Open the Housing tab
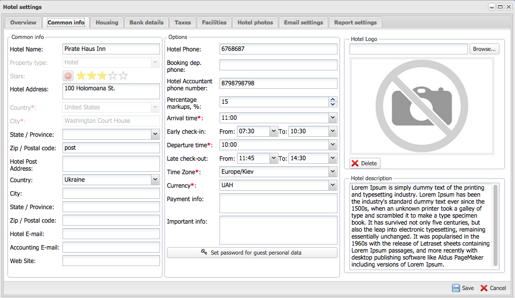Viewport: 515px width, 298px height. (x=106, y=22)
